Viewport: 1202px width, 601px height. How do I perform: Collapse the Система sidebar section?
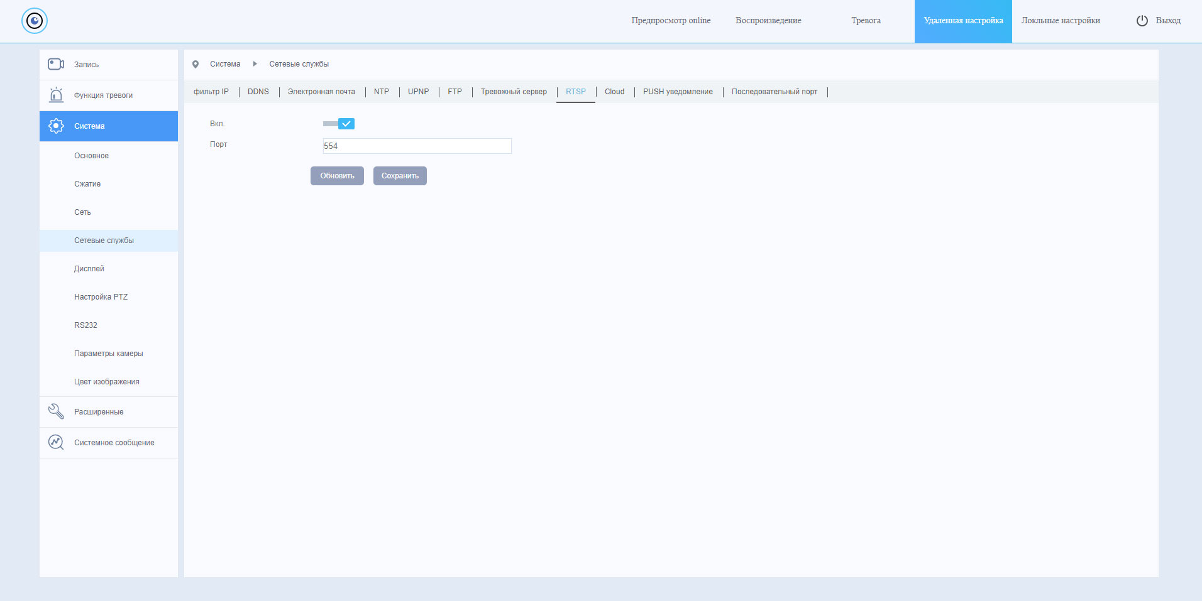[x=109, y=126]
